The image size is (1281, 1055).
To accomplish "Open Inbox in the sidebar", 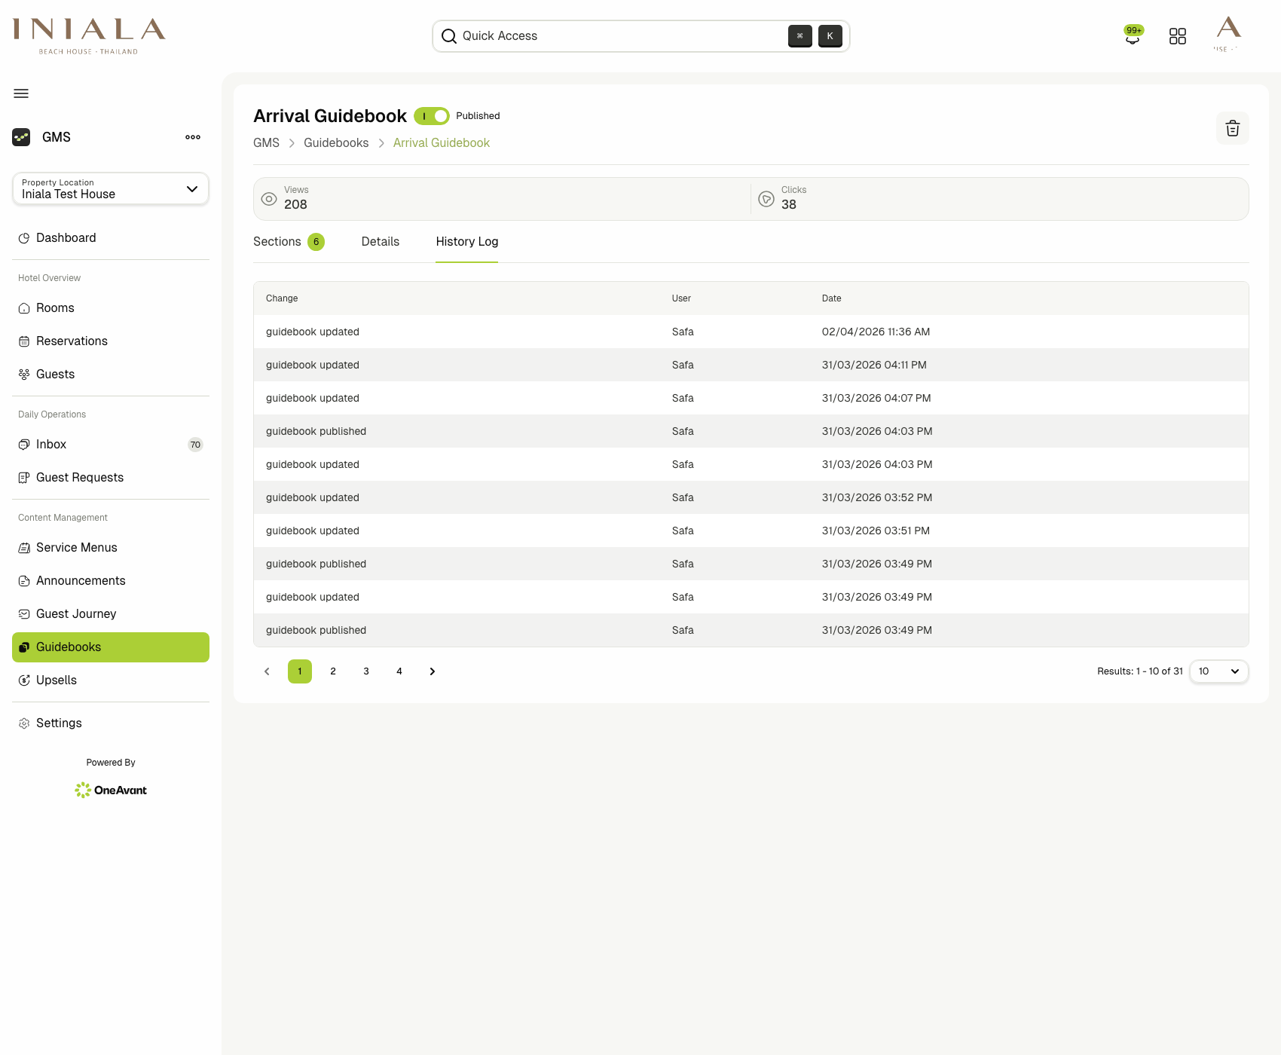I will (x=51, y=445).
